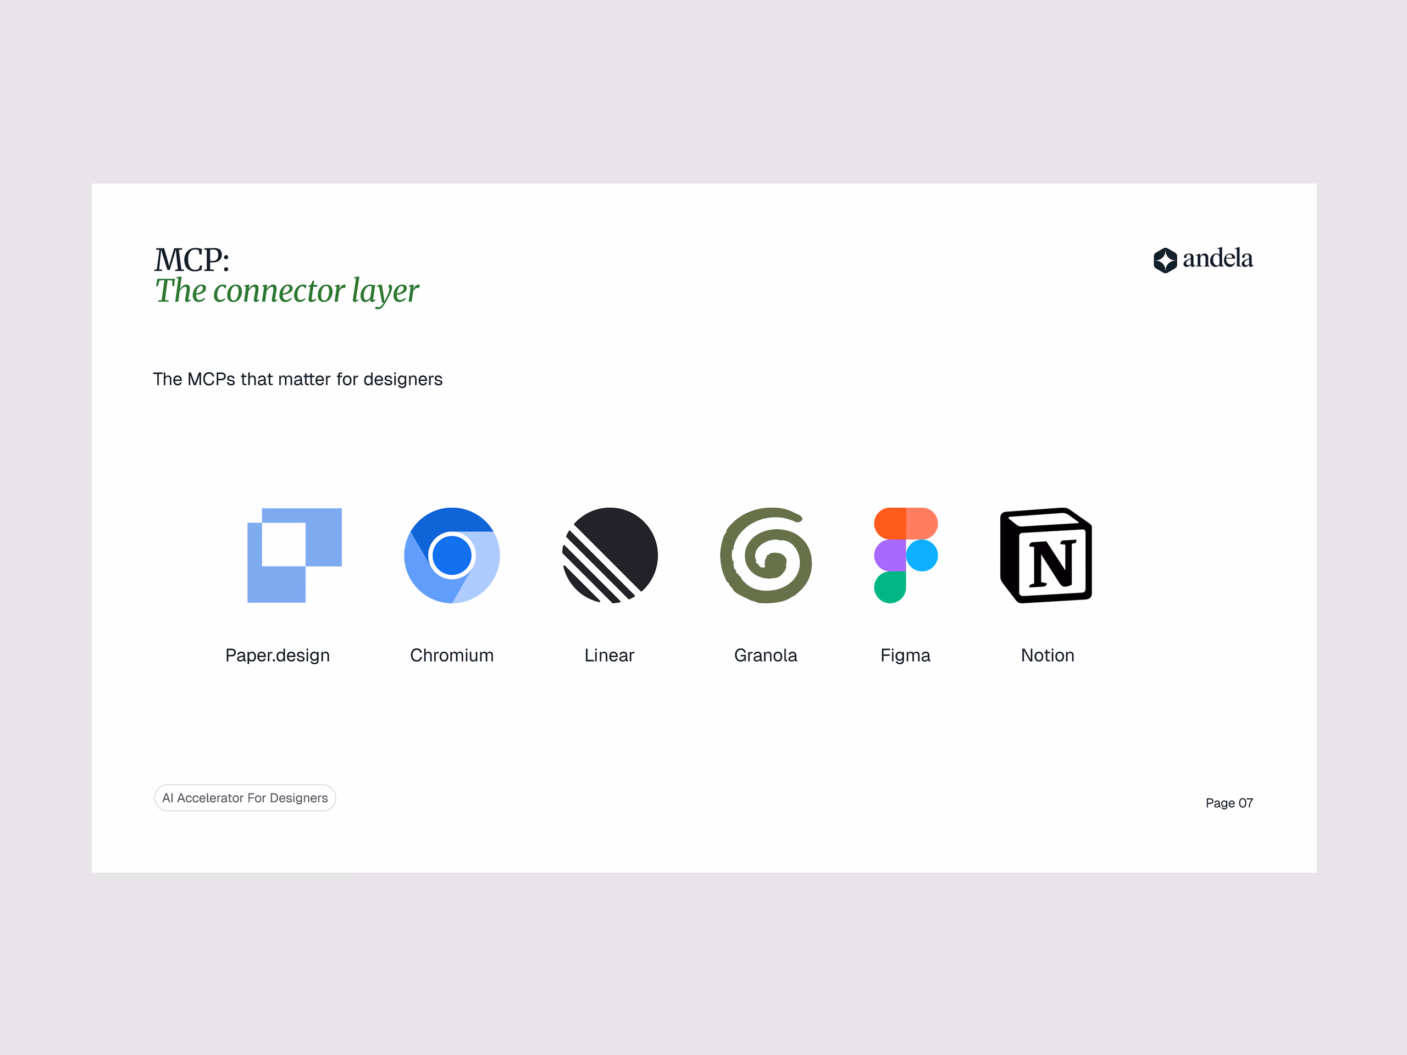1407x1055 pixels.
Task: Click the "Linear" caption text
Action: pos(610,655)
